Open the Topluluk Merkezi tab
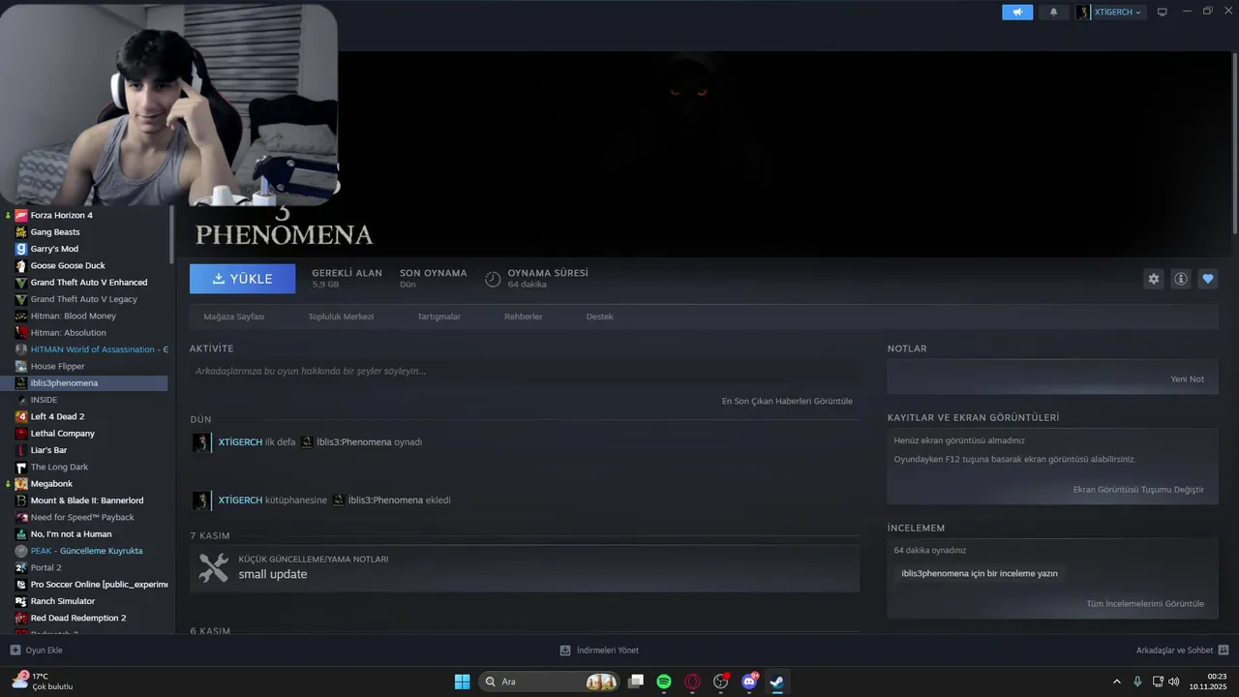Screen dimensions: 1239x697 click(341, 317)
